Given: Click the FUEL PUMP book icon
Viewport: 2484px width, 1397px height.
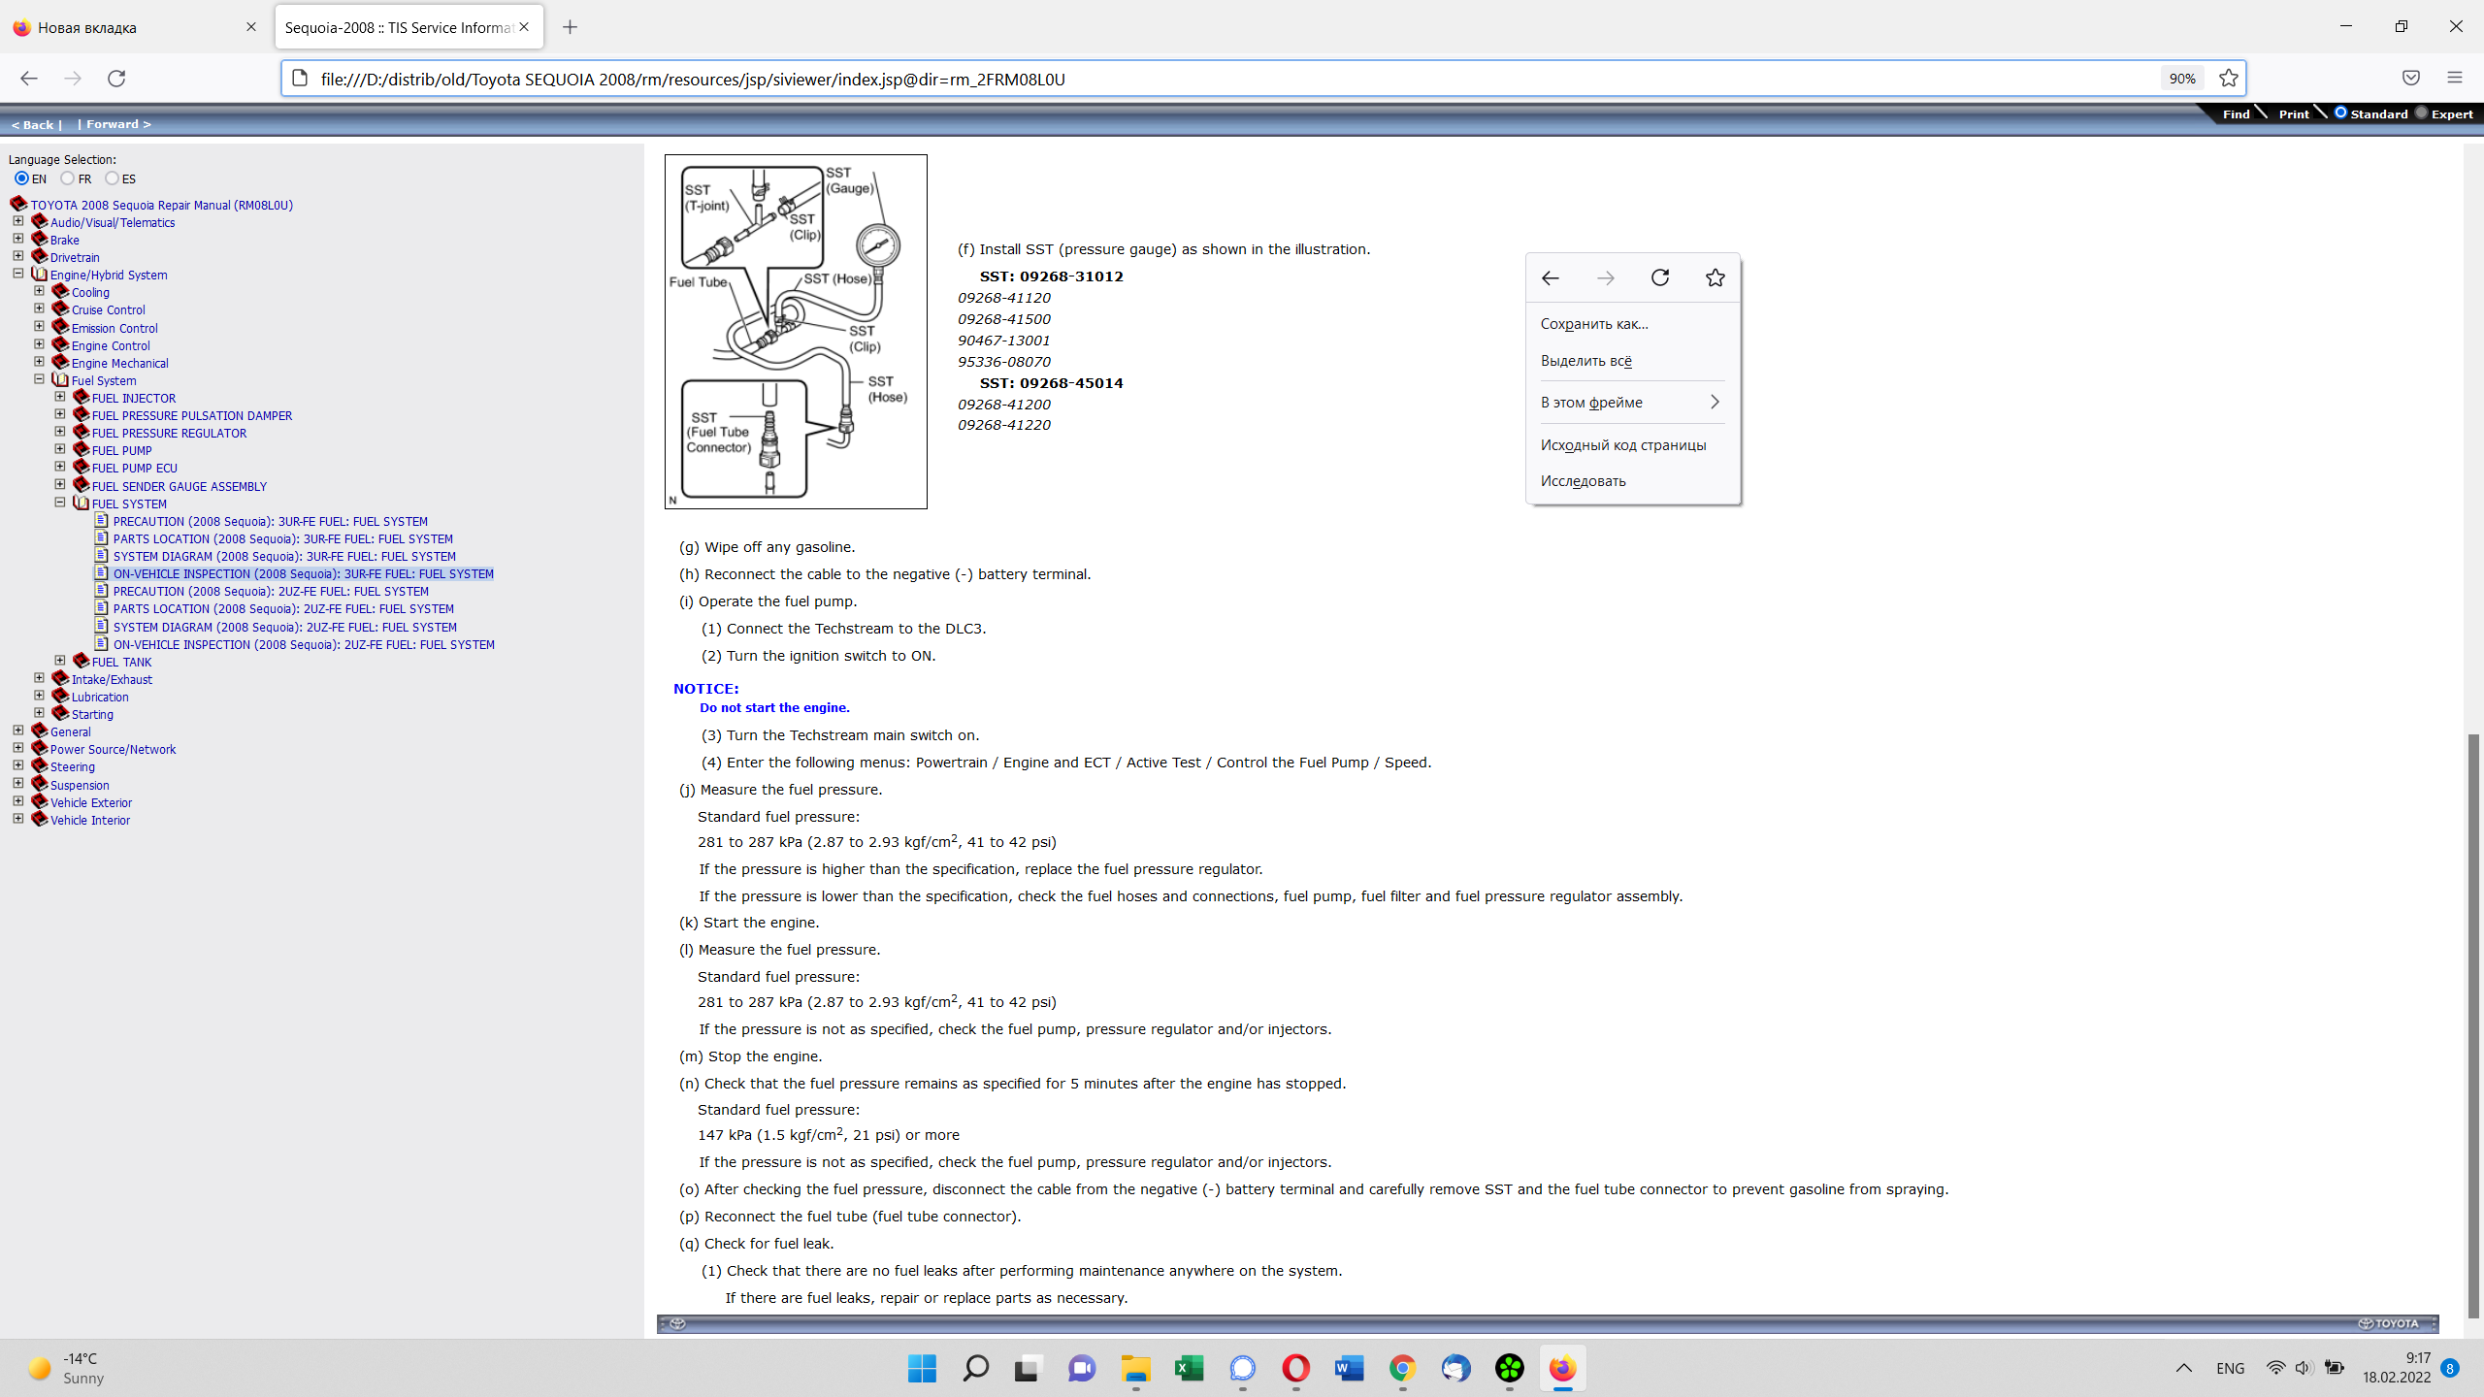Looking at the screenshot, I should [82, 450].
